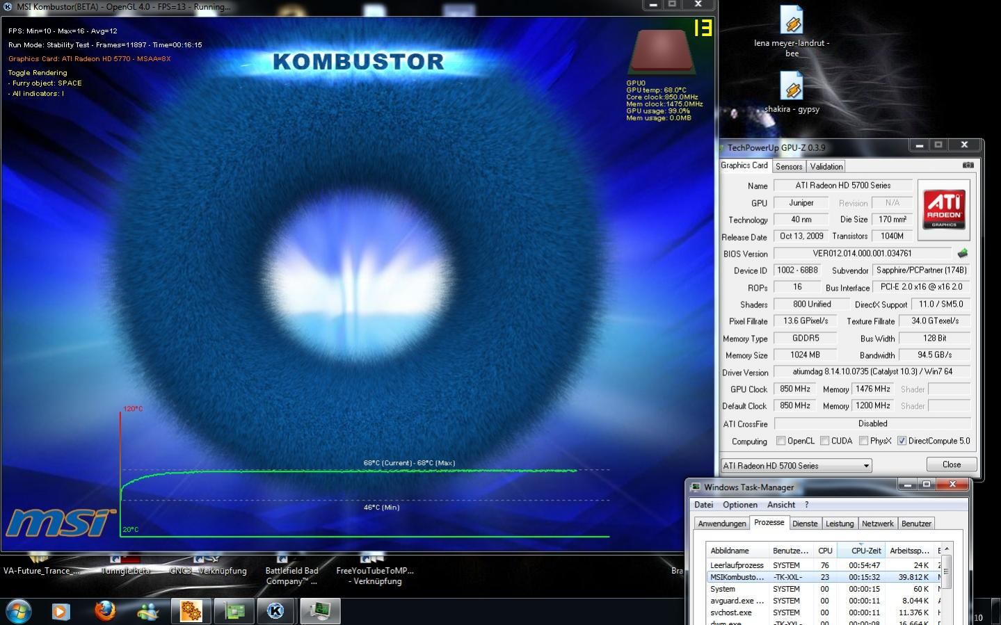Switch to GPU-Z Validation tab

(826, 166)
